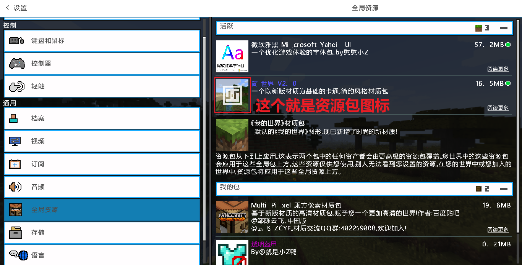Select the Multi Pixel pack thumbnail
Image resolution: width=522 pixels, height=265 pixels.
pos(232,217)
